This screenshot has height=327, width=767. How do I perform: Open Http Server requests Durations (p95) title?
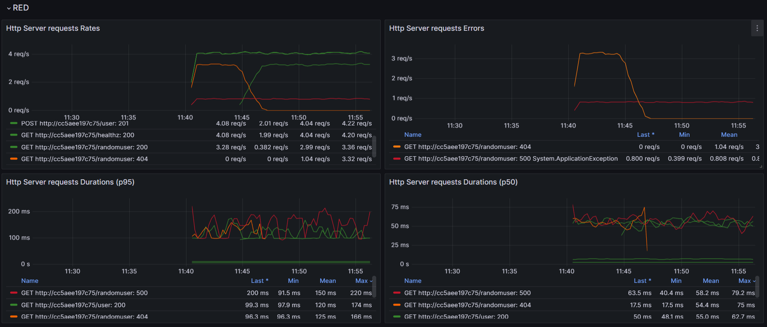coord(70,182)
